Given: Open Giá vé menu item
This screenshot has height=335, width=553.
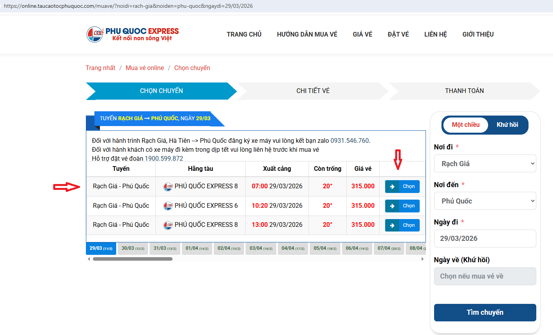Looking at the screenshot, I should pyautogui.click(x=362, y=34).
